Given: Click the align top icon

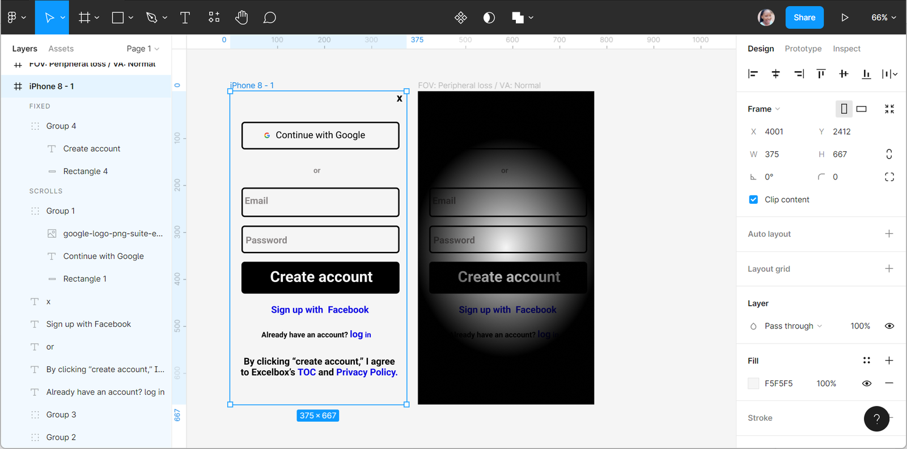Looking at the screenshot, I should [821, 74].
